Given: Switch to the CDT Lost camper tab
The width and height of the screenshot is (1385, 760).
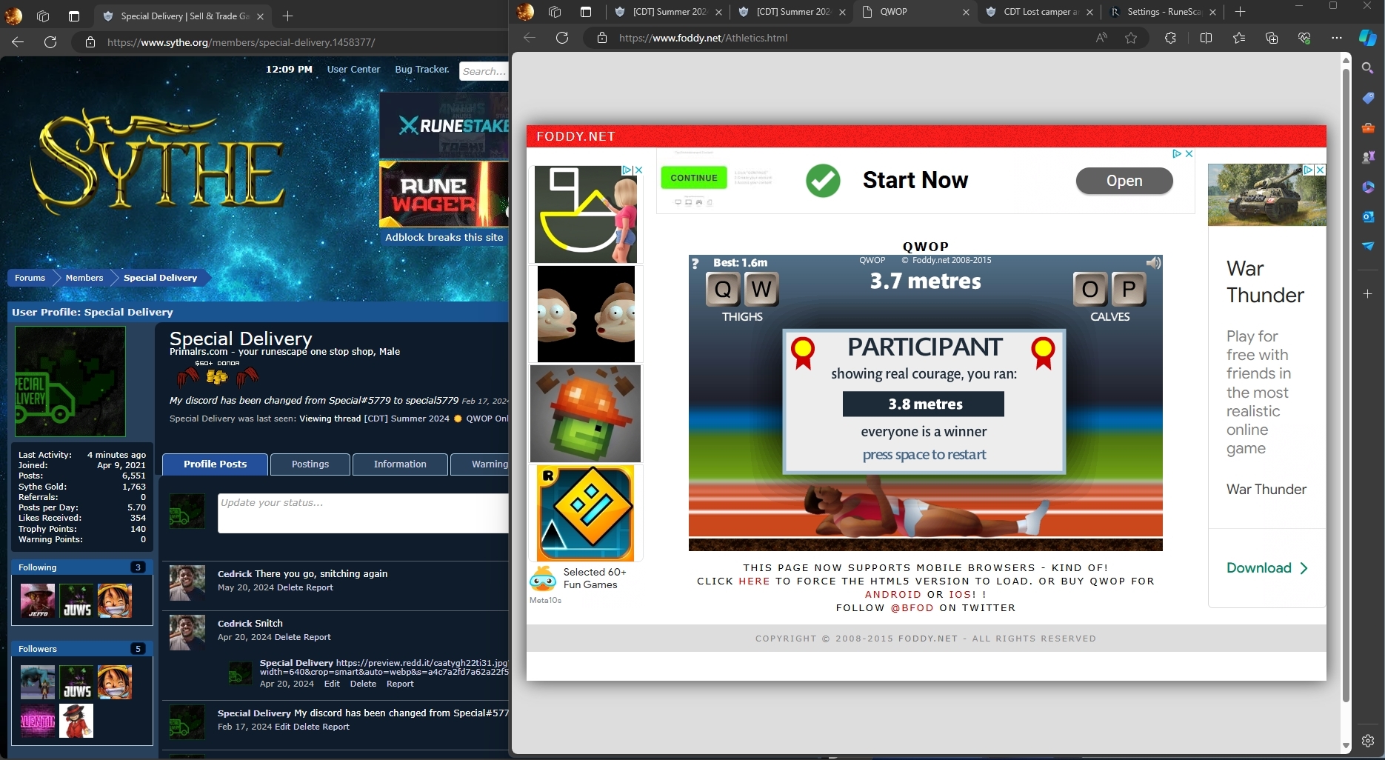Looking at the screenshot, I should pyautogui.click(x=1041, y=12).
